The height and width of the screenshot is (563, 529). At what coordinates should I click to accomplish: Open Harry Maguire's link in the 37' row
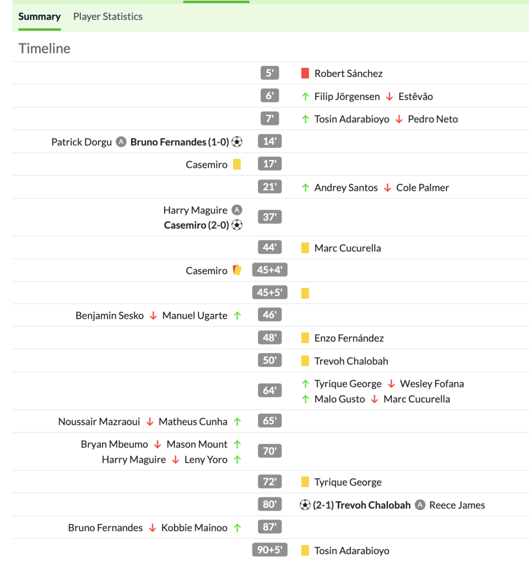pyautogui.click(x=195, y=210)
